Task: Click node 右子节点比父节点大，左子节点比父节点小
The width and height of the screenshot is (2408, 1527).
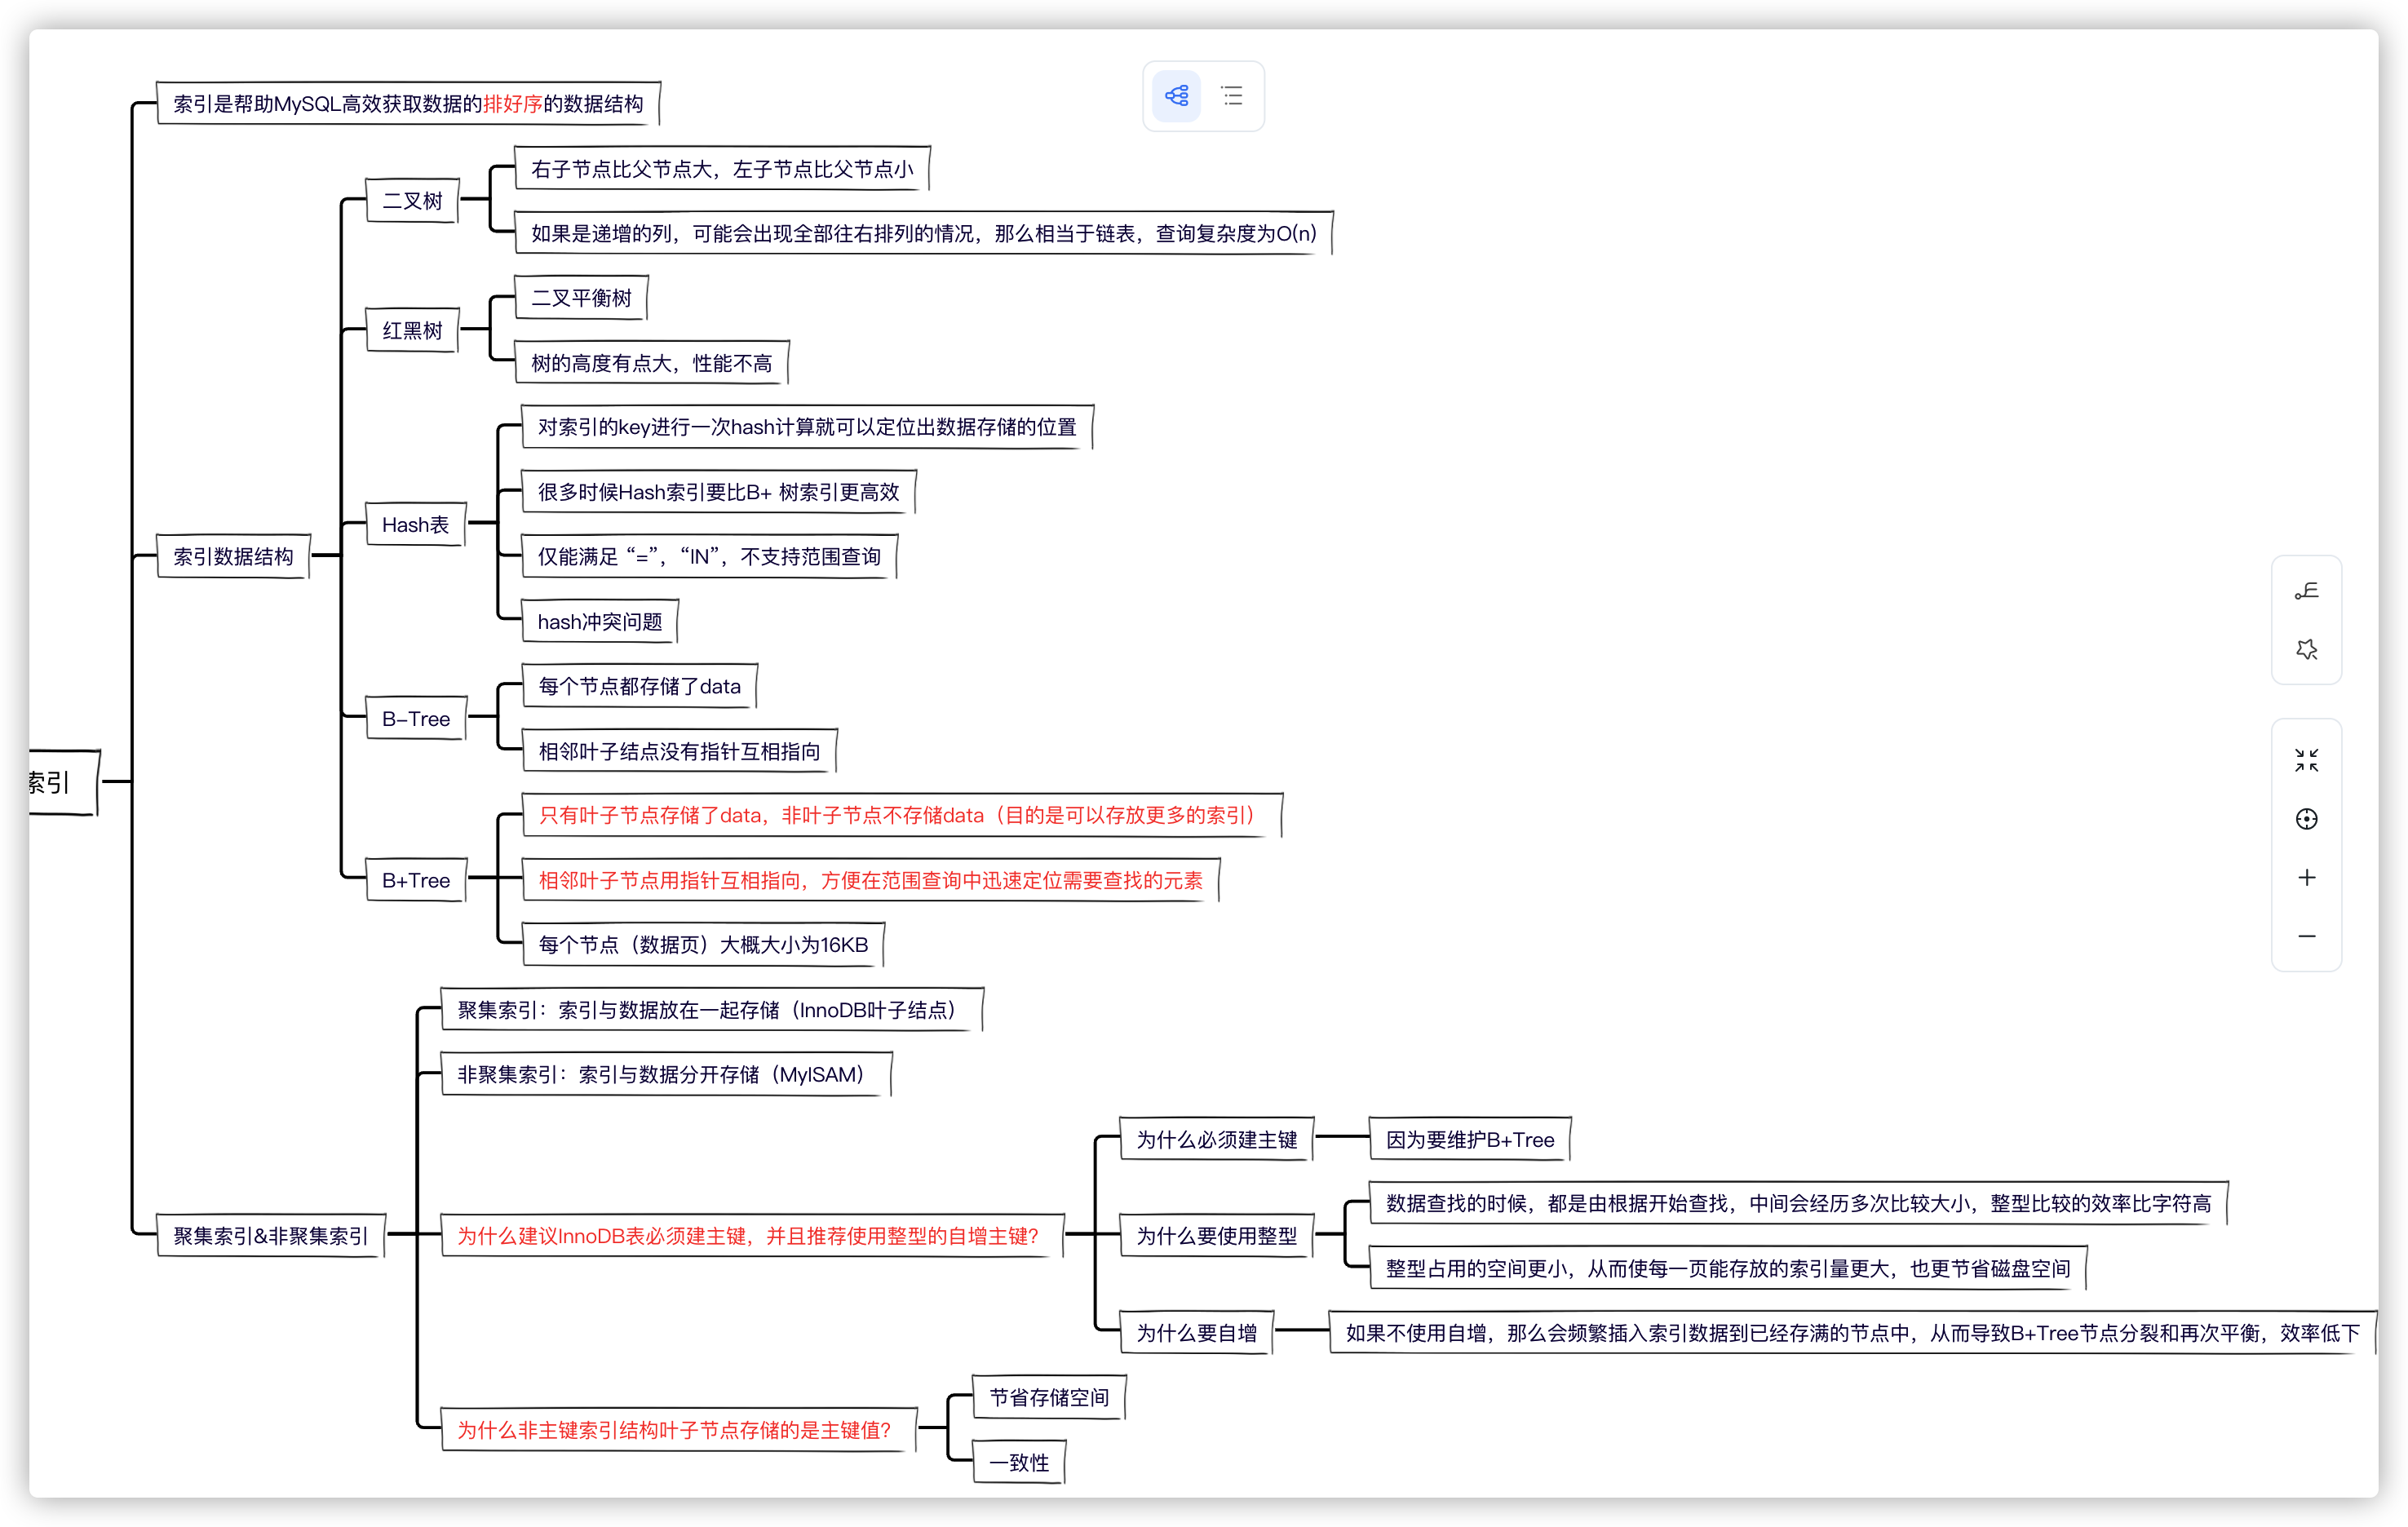Action: (722, 168)
